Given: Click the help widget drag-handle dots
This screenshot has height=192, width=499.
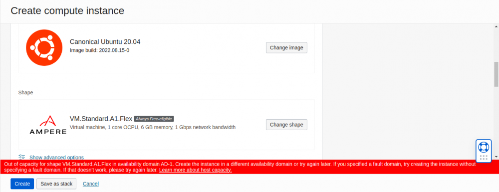Looking at the screenshot, I should [484, 158].
